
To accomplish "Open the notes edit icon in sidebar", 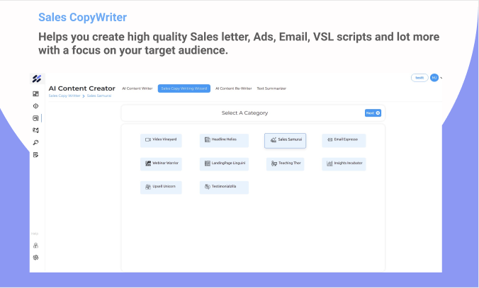I will (35, 155).
